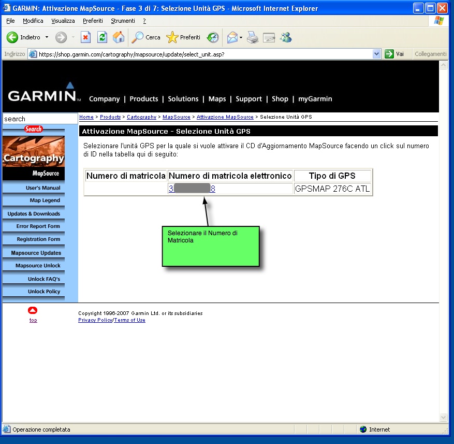Image resolution: width=454 pixels, height=444 pixels.
Task: Click the Vai go button
Action: point(394,54)
